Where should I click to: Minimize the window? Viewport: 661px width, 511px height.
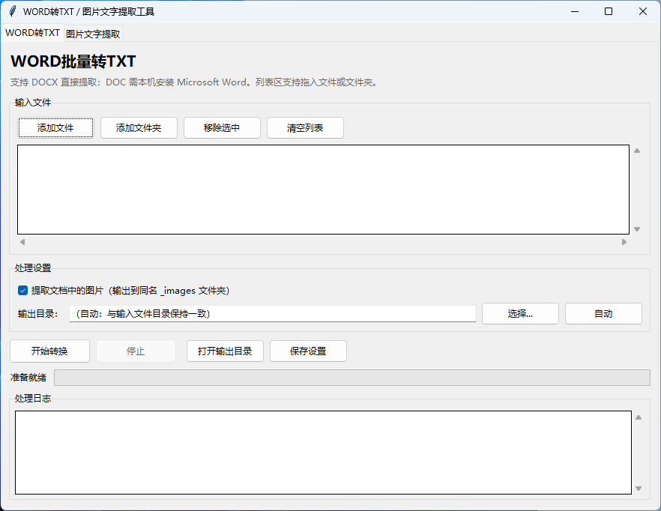tap(575, 11)
